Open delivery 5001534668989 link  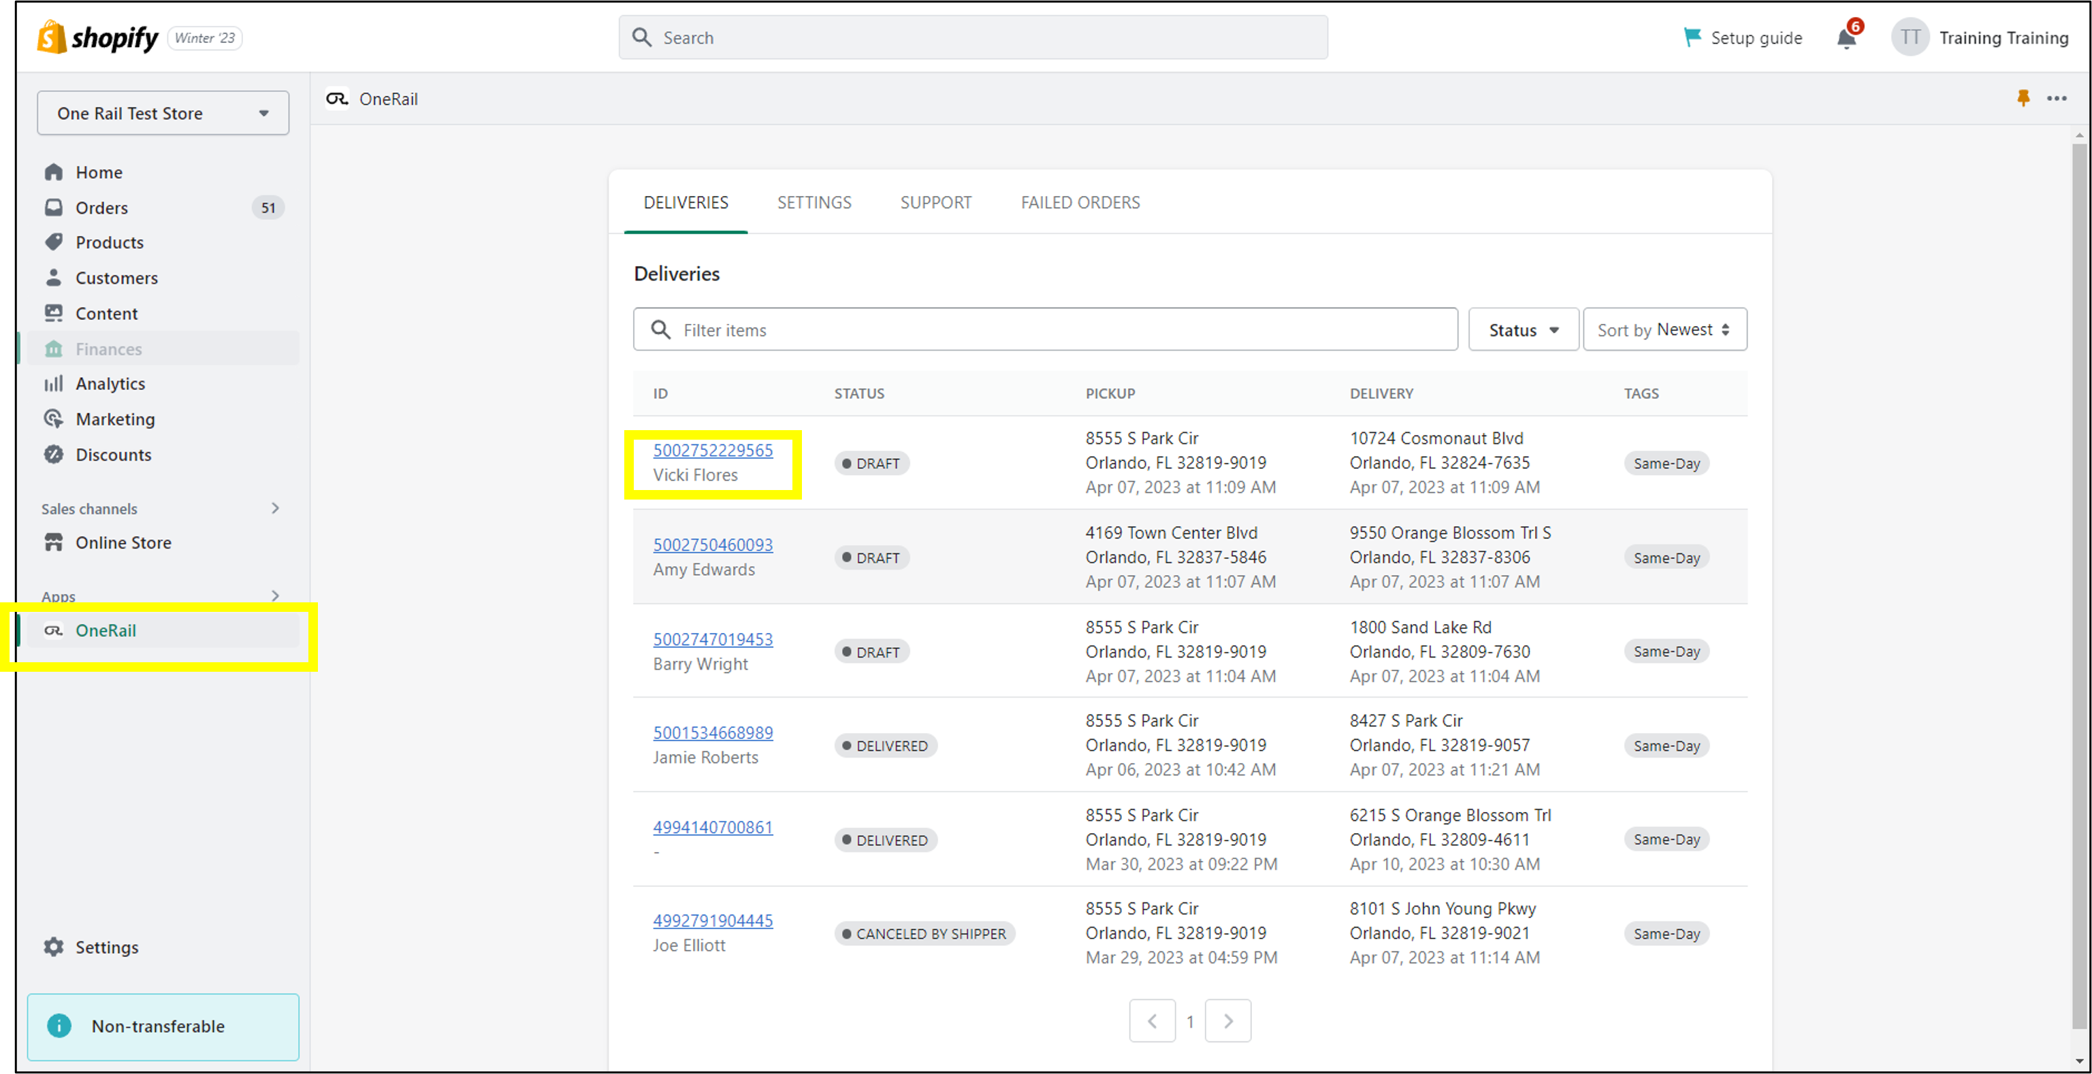(x=712, y=732)
